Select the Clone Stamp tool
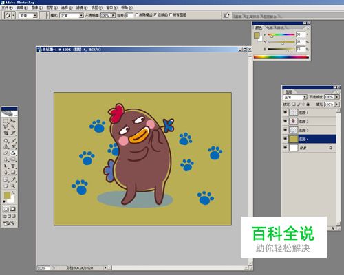The width and height of the screenshot is (344, 275). pyautogui.click(x=6, y=146)
